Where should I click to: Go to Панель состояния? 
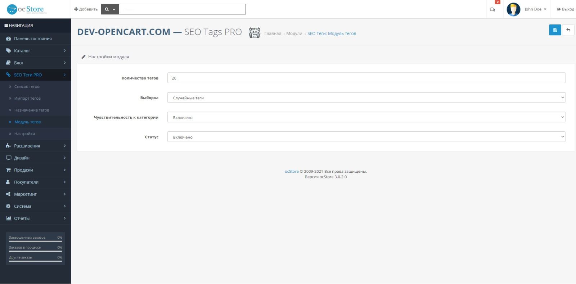click(35, 39)
